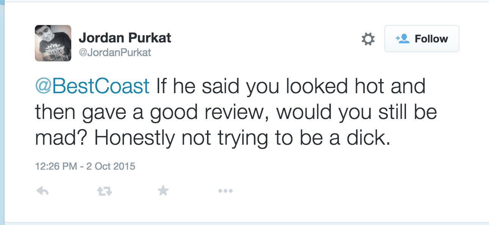
Task: Follow Jordan Purkat
Action: pyautogui.click(x=422, y=39)
